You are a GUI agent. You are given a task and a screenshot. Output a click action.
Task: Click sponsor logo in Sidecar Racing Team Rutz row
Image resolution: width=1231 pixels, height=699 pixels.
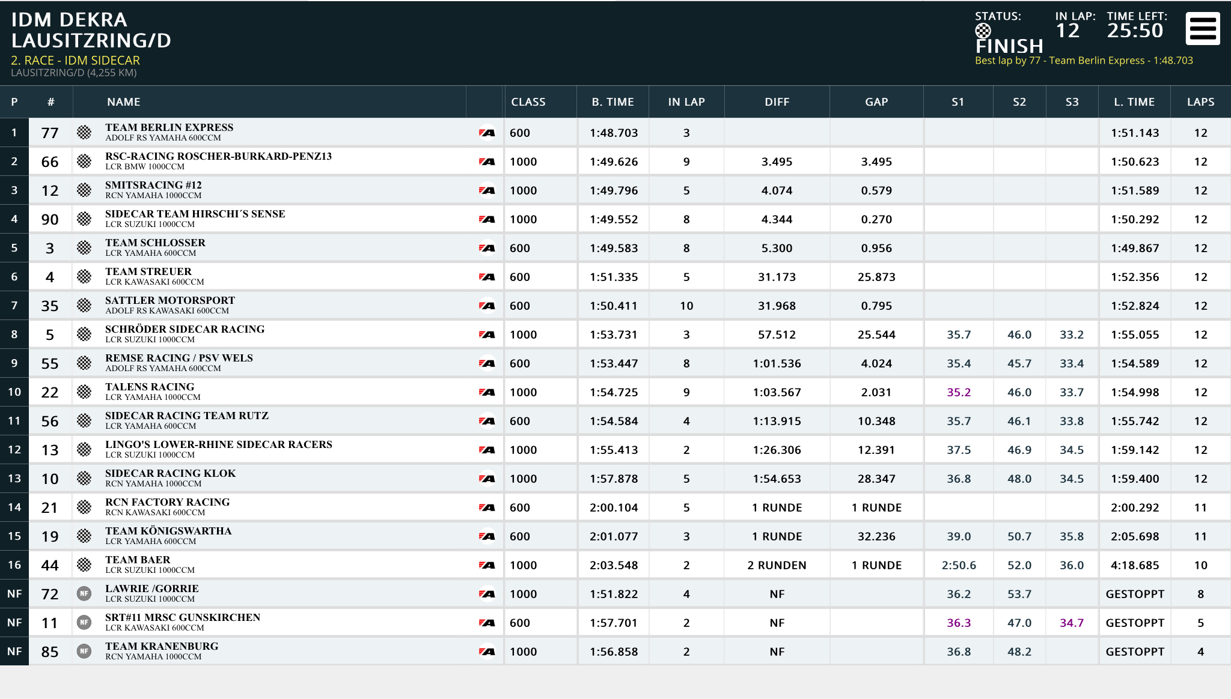487,421
